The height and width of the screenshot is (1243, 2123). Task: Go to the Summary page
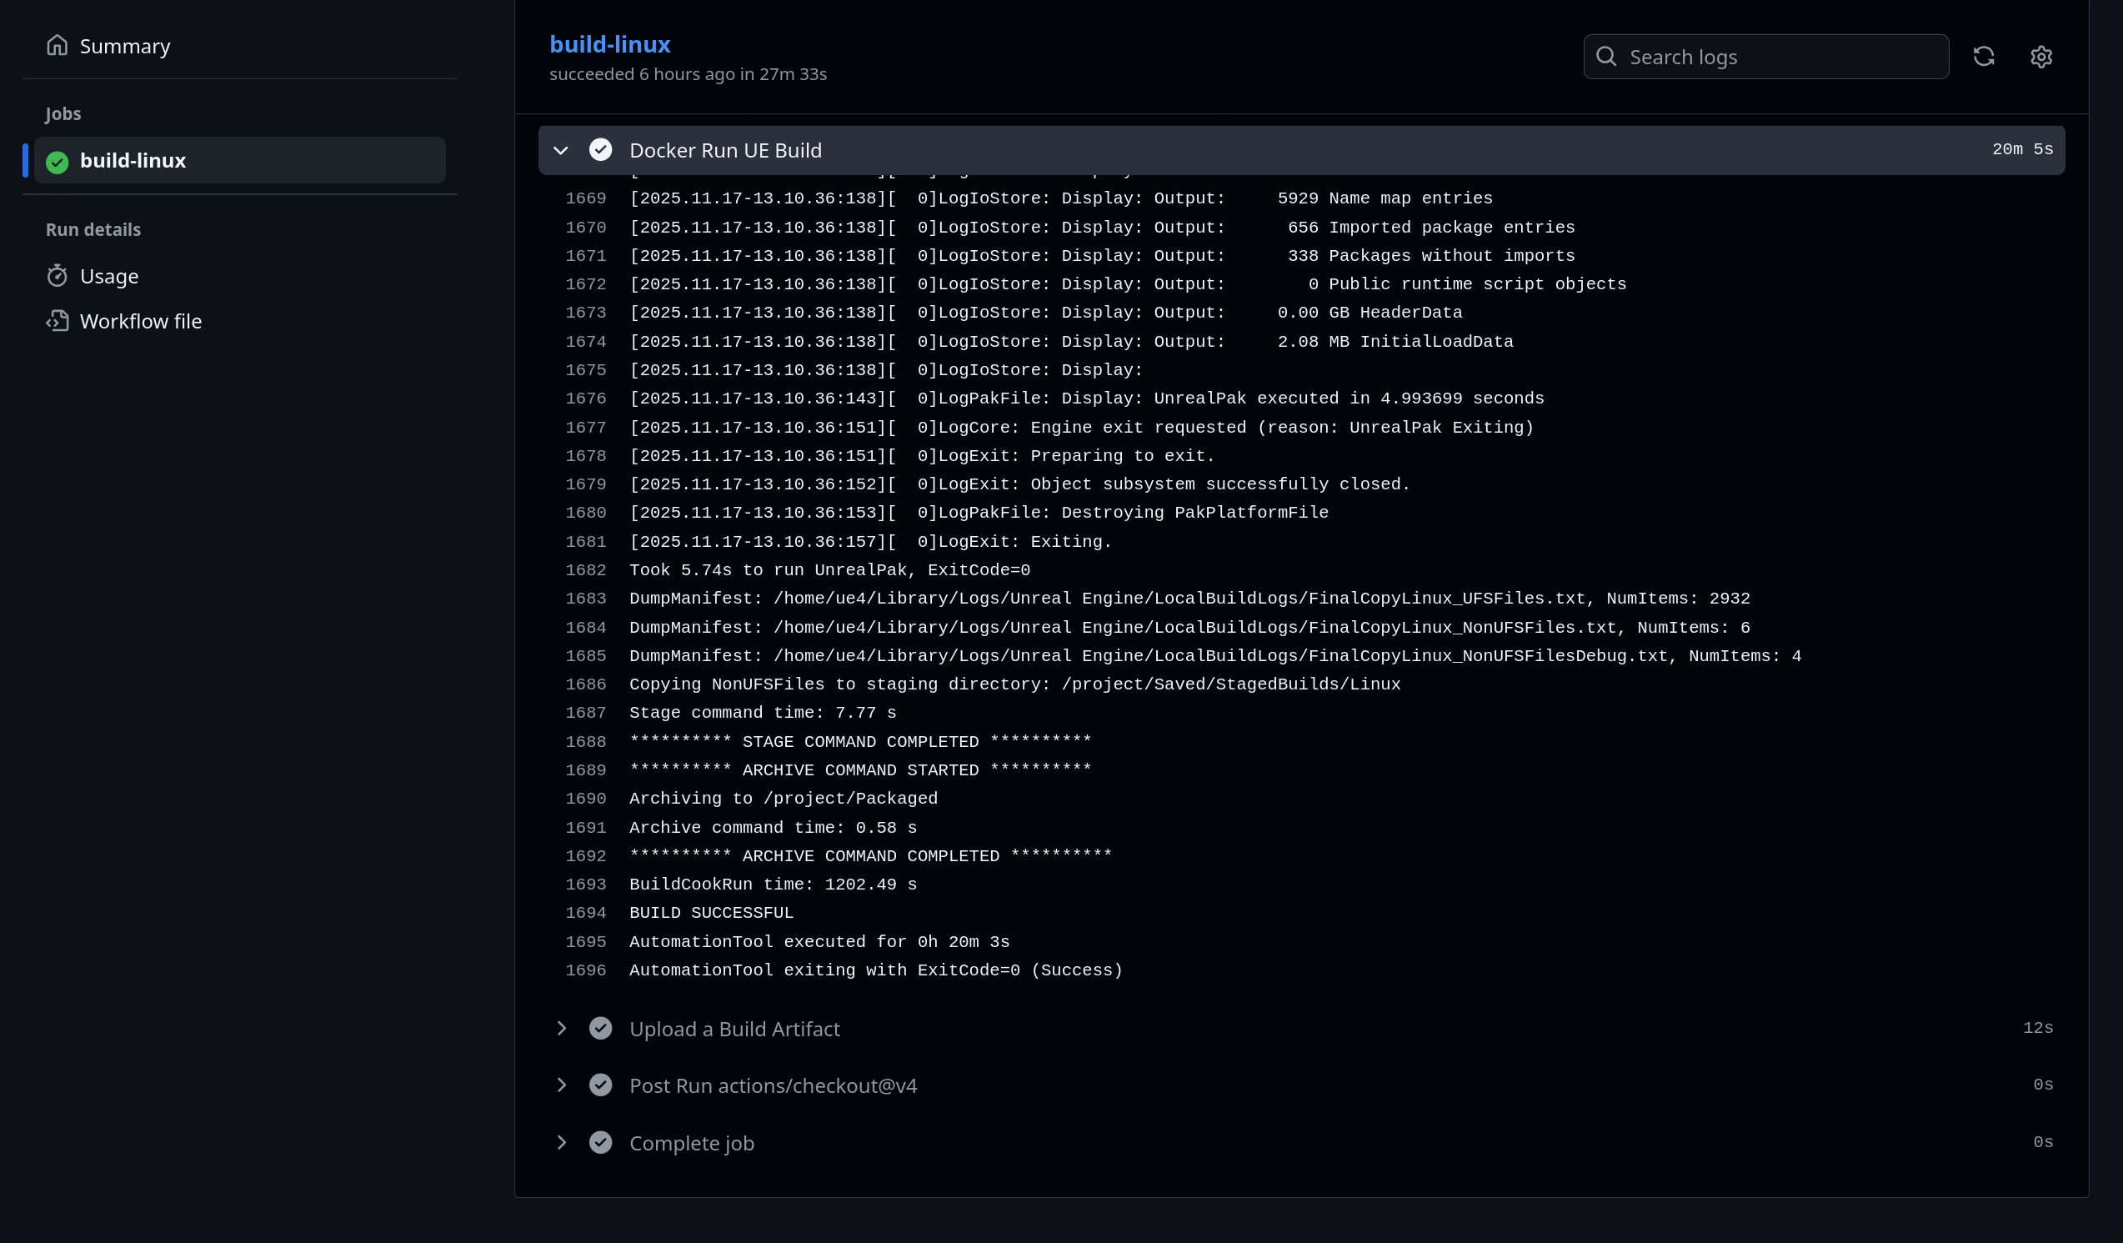(x=125, y=46)
